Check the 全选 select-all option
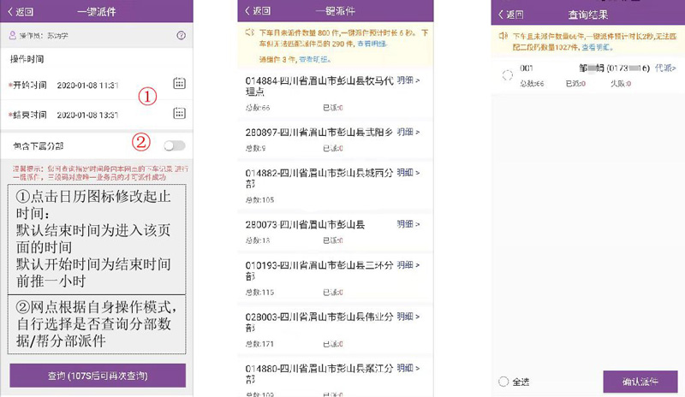The height and width of the screenshot is (397, 685). tap(514, 382)
